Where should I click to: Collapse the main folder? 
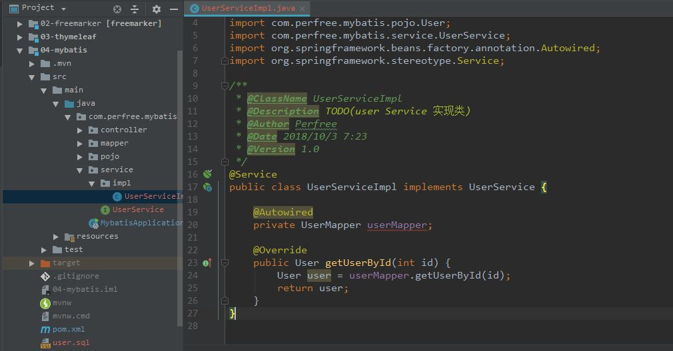tap(43, 90)
